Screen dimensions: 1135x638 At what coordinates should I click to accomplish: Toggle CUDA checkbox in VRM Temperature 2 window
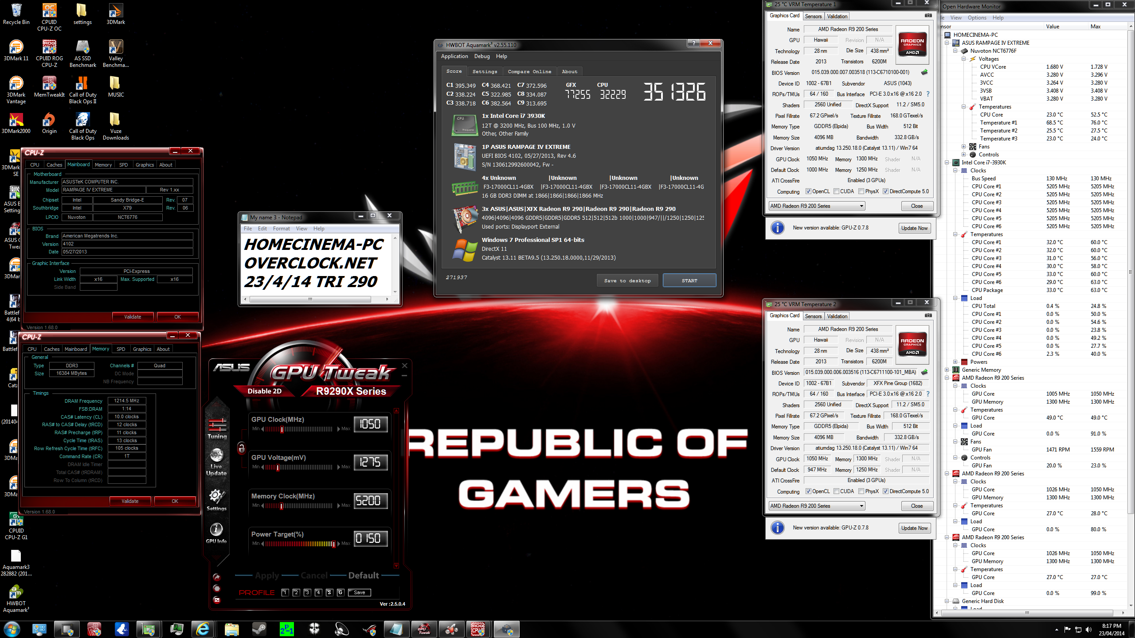click(x=836, y=491)
